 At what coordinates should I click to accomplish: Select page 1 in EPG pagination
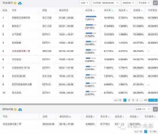tap(146, 131)
